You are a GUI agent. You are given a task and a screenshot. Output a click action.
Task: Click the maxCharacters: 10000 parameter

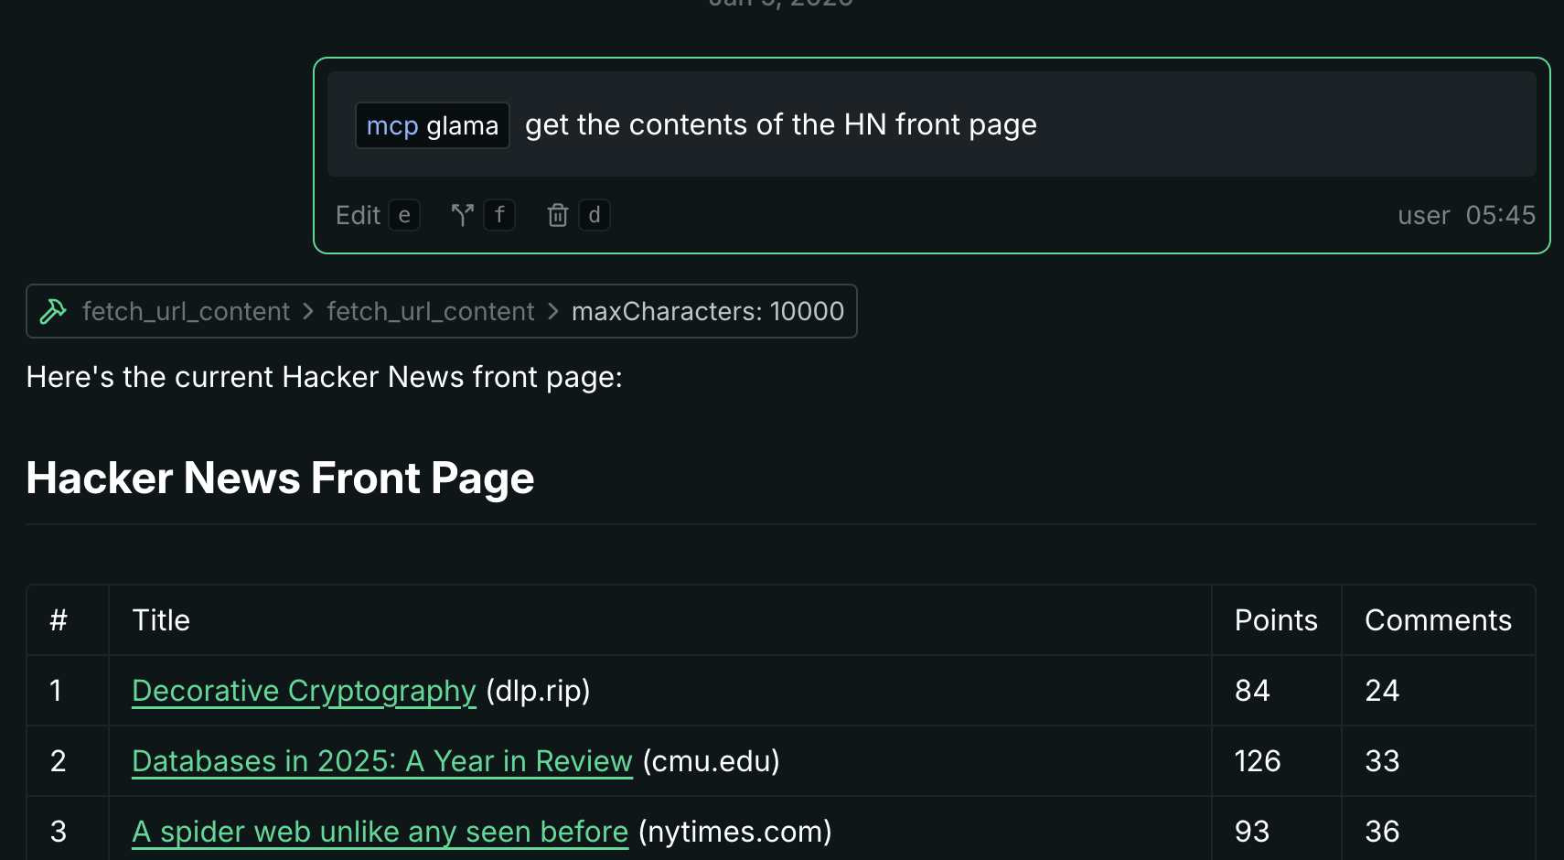(x=707, y=312)
